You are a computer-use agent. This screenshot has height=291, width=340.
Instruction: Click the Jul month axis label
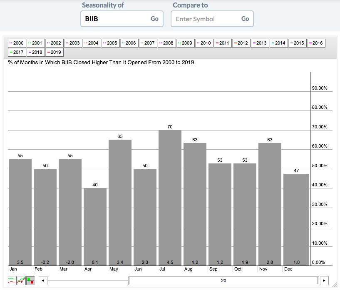pos(162,269)
